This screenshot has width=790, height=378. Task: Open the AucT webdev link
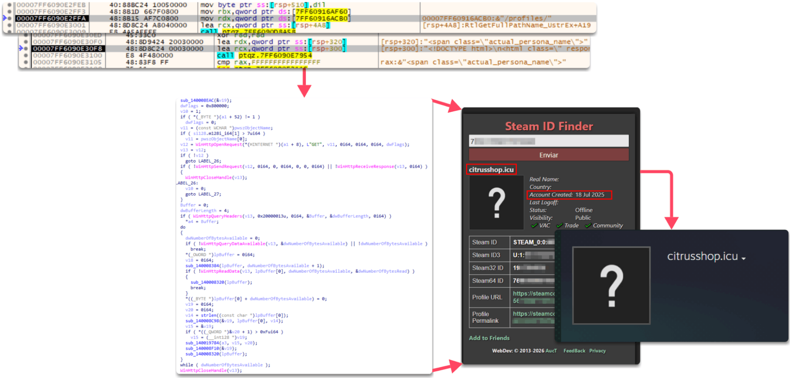[551, 351]
